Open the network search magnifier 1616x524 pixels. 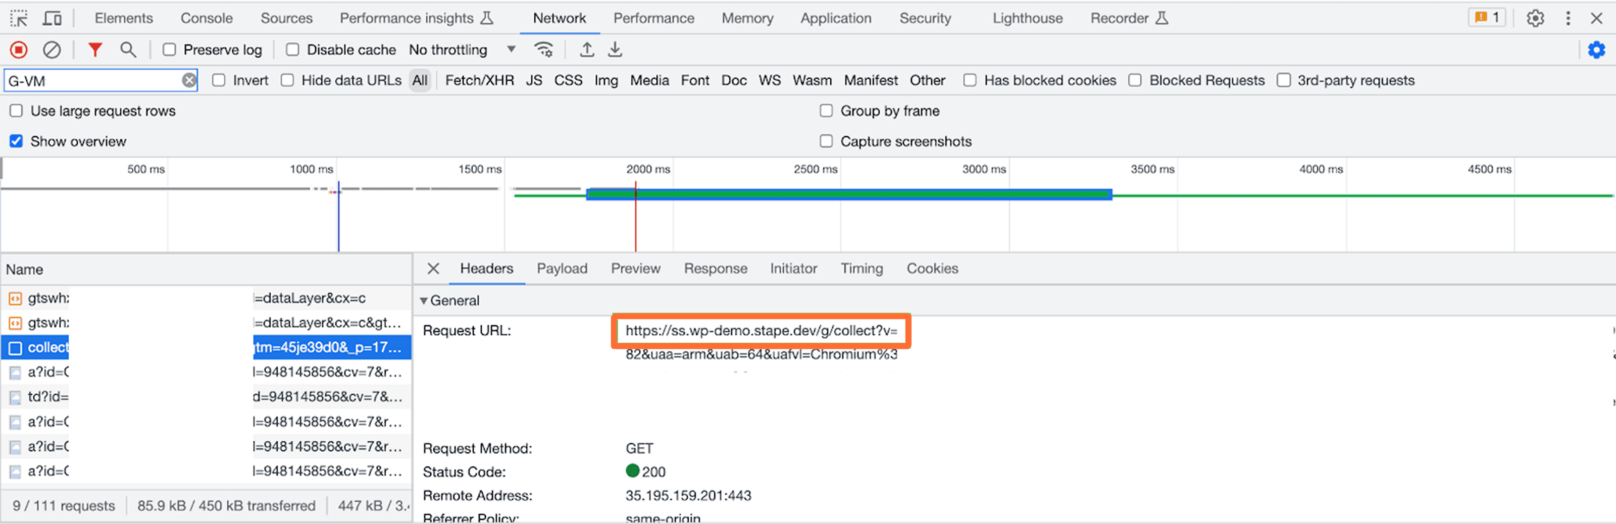pos(128,49)
